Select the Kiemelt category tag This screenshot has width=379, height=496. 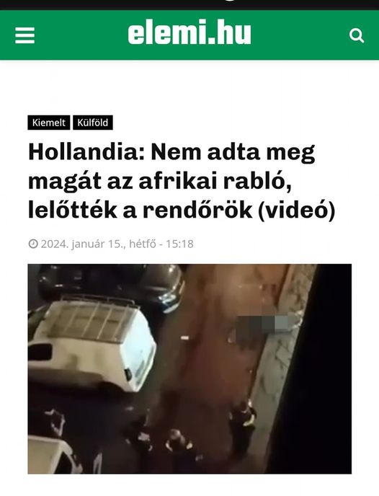pos(49,123)
